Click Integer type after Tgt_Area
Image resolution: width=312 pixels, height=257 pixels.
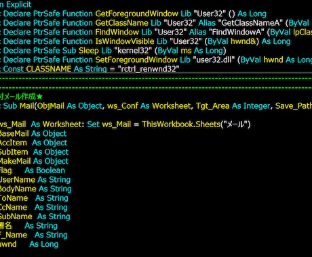click(x=257, y=106)
